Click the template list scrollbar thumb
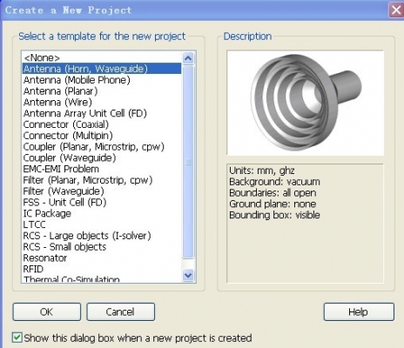 coord(188,162)
